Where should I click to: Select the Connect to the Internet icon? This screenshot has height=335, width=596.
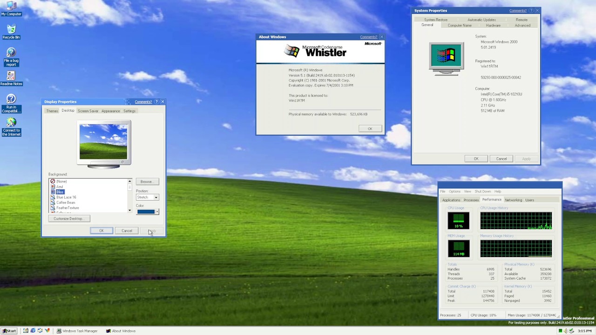pyautogui.click(x=11, y=127)
